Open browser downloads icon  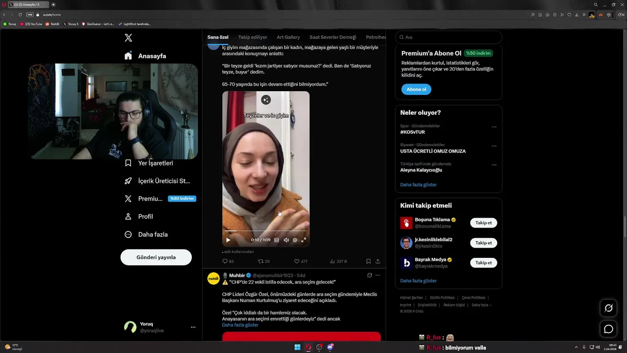[x=577, y=15]
